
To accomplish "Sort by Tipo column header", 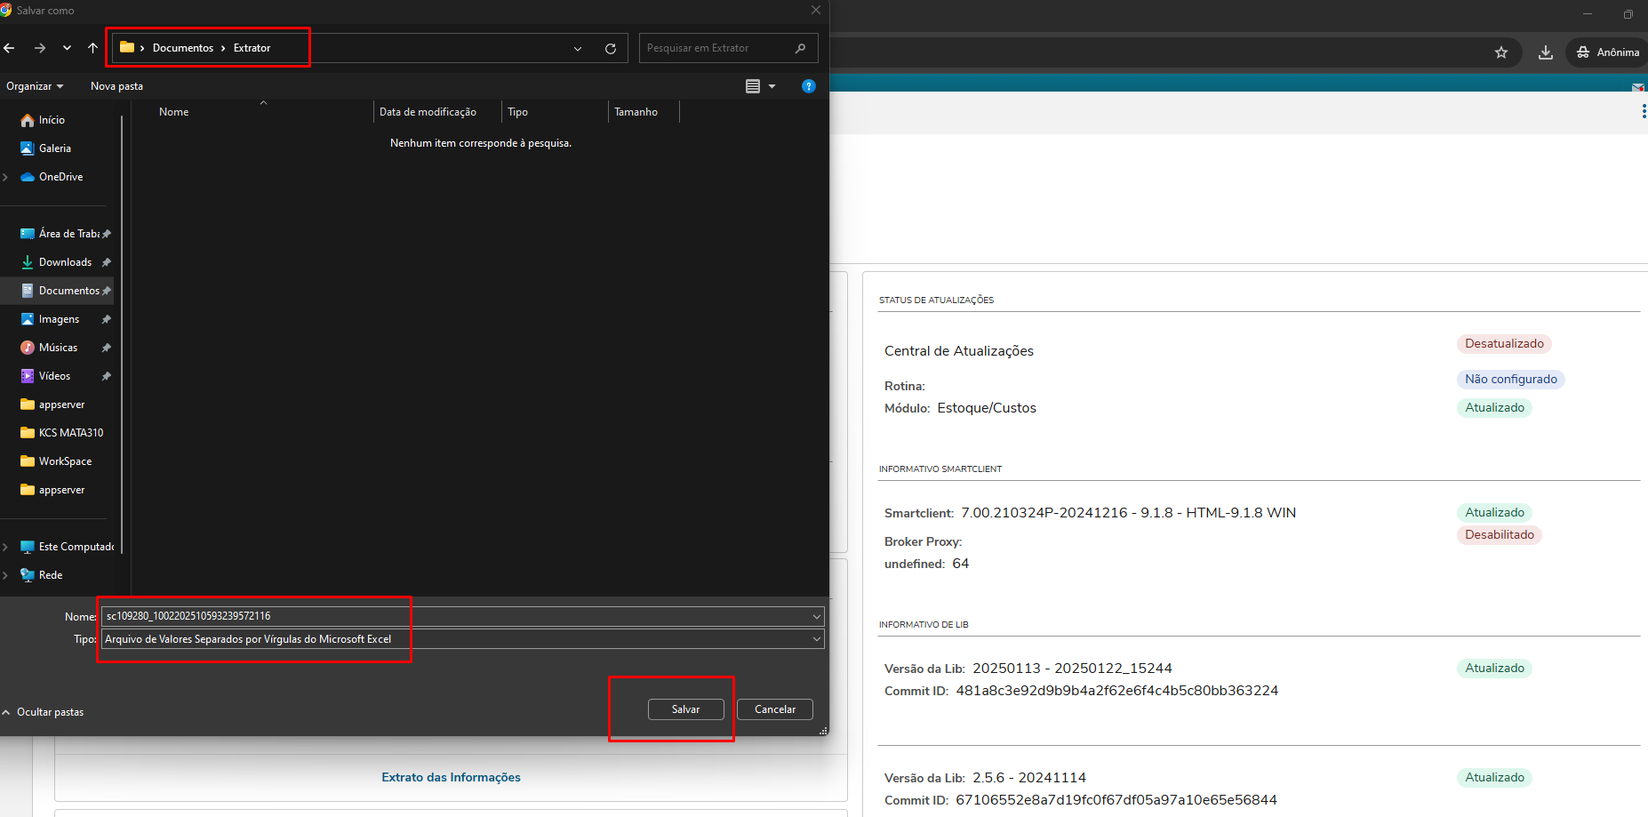I will pos(517,112).
